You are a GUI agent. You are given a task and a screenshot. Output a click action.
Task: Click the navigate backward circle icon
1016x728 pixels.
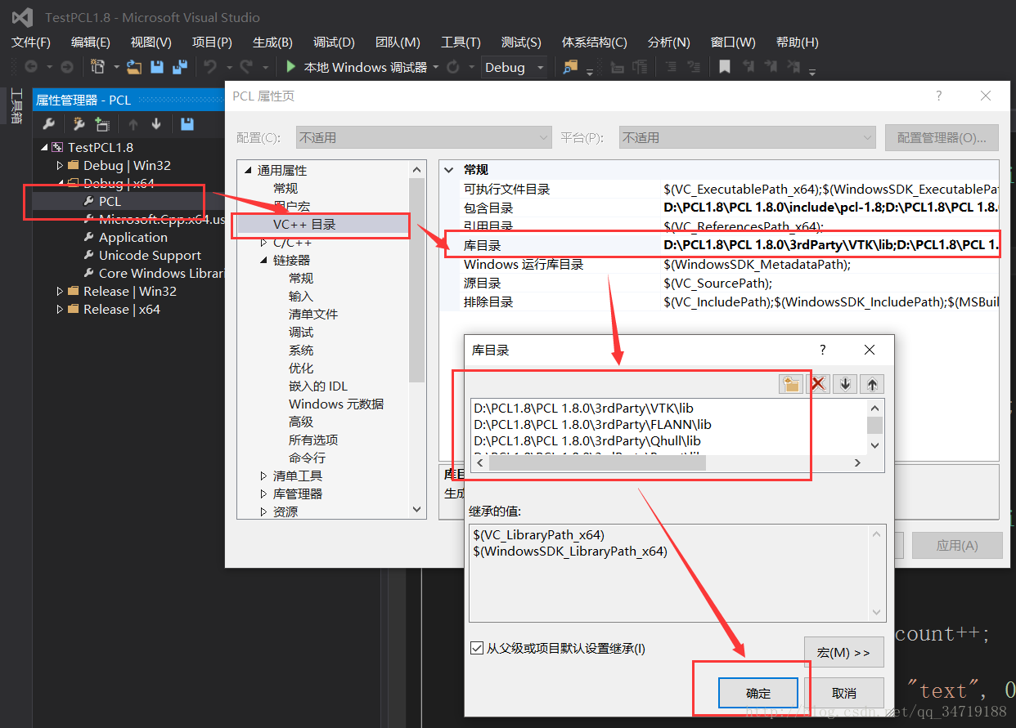click(31, 67)
